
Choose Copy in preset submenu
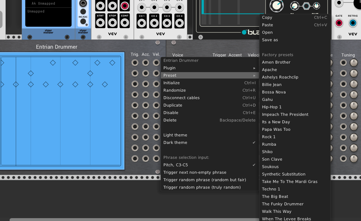[x=295, y=17]
